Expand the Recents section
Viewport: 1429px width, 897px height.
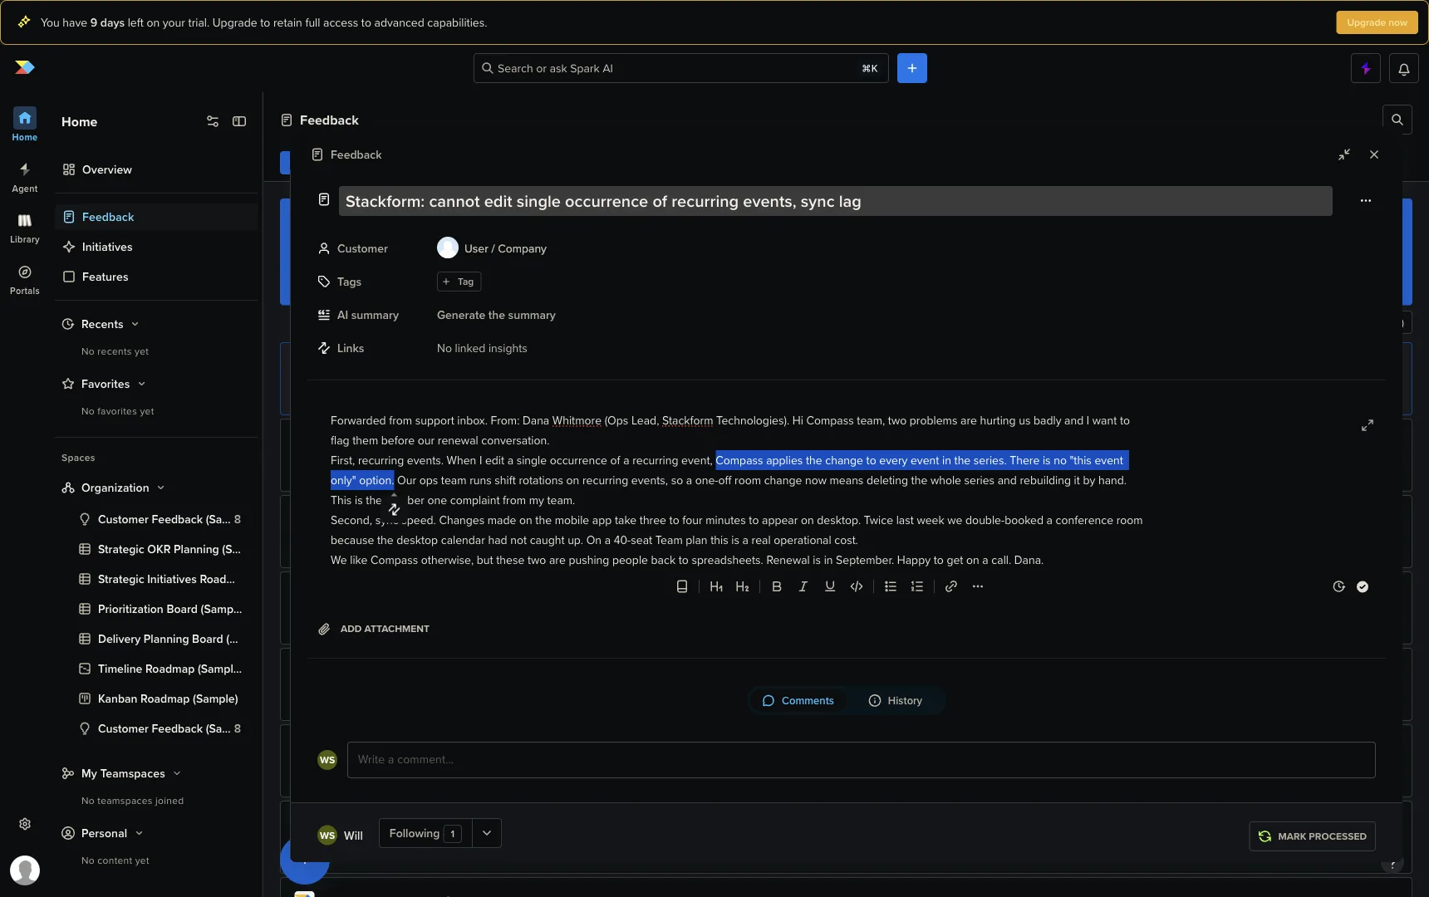[101, 324]
